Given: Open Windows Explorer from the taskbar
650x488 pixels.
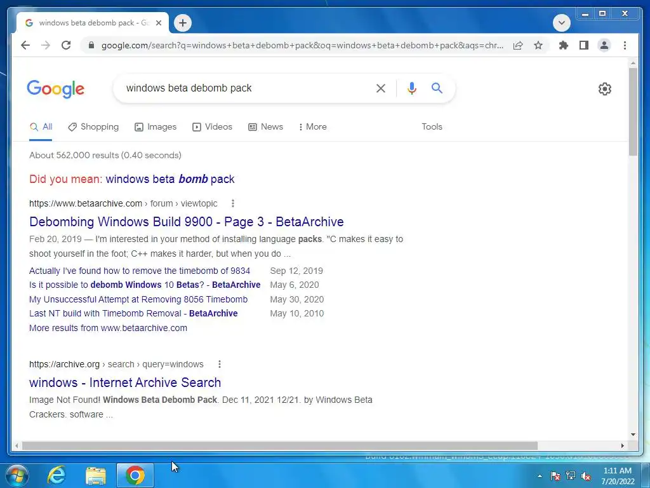Looking at the screenshot, I should tap(96, 475).
